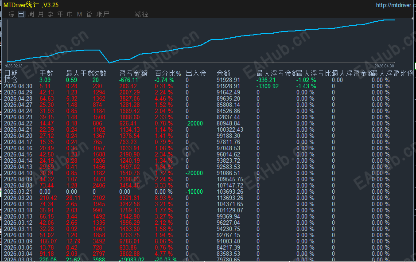Select the 2026.03.04 date cell
416x262 pixels.
pyautogui.click(x=18, y=254)
